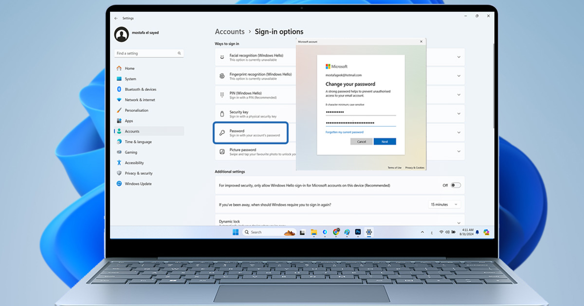Open Task View from the taskbar
The width and height of the screenshot is (584, 306).
(302, 232)
